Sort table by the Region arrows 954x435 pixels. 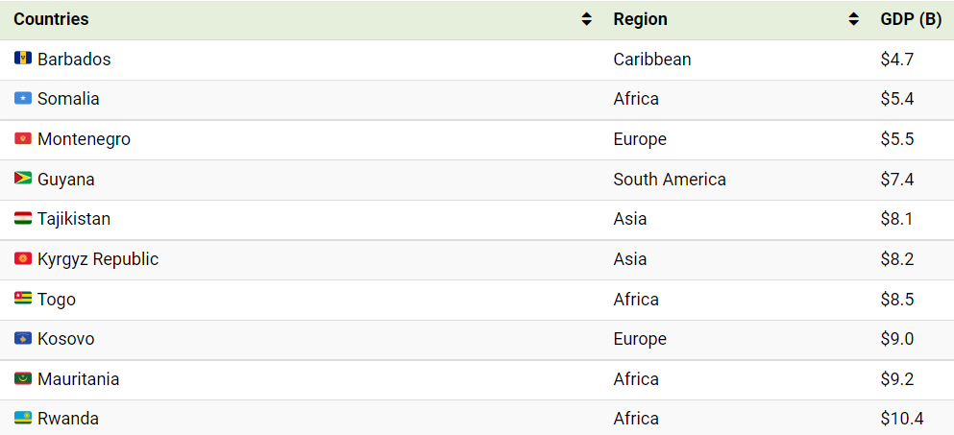854,19
